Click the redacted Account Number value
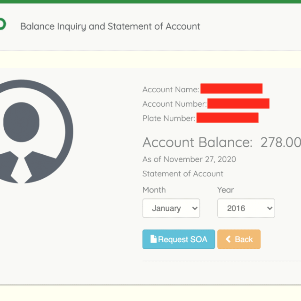 [238, 103]
